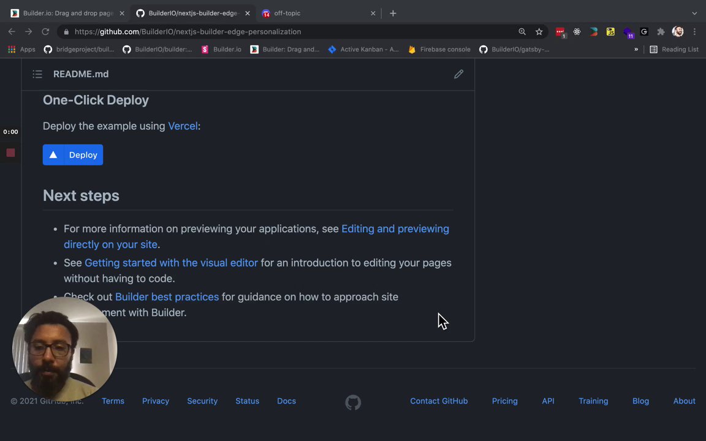Open the Chrome profile avatar
This screenshot has width=706, height=441.
click(x=678, y=31)
